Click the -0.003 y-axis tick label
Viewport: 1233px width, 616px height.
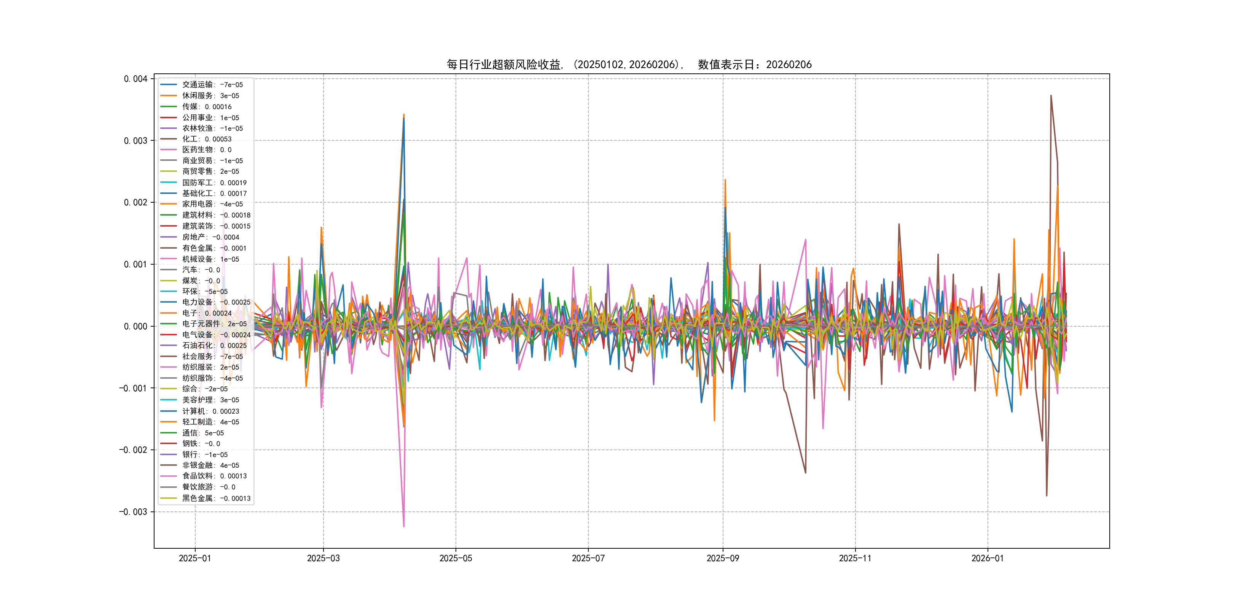point(133,512)
